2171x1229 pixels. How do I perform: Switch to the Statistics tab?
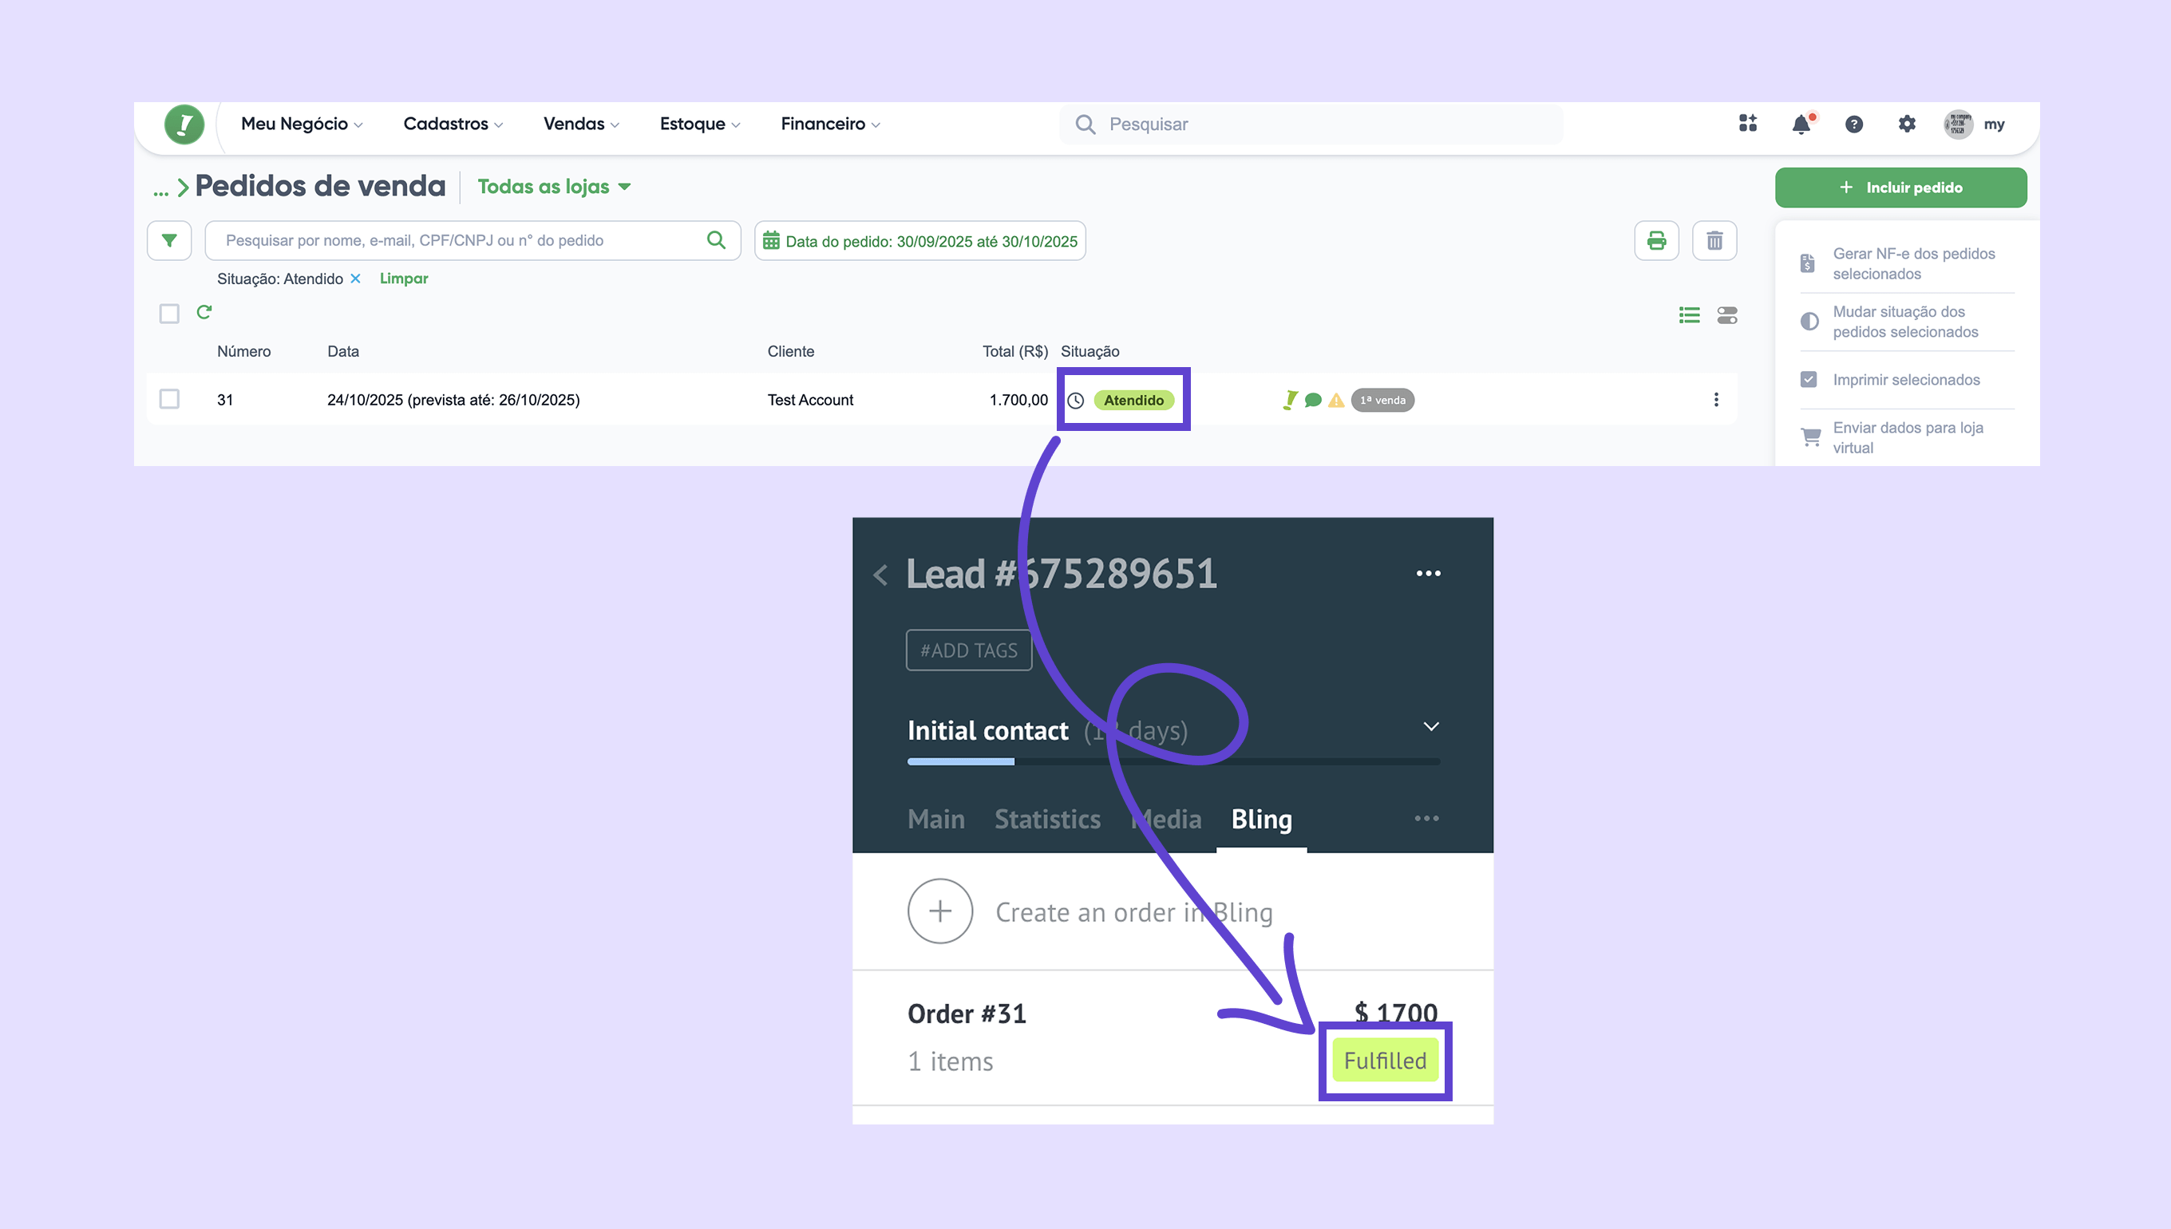(1046, 819)
